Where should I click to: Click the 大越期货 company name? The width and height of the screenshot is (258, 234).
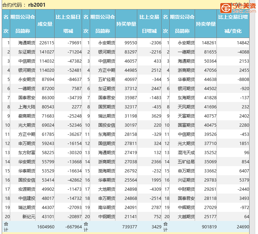pos(186,216)
